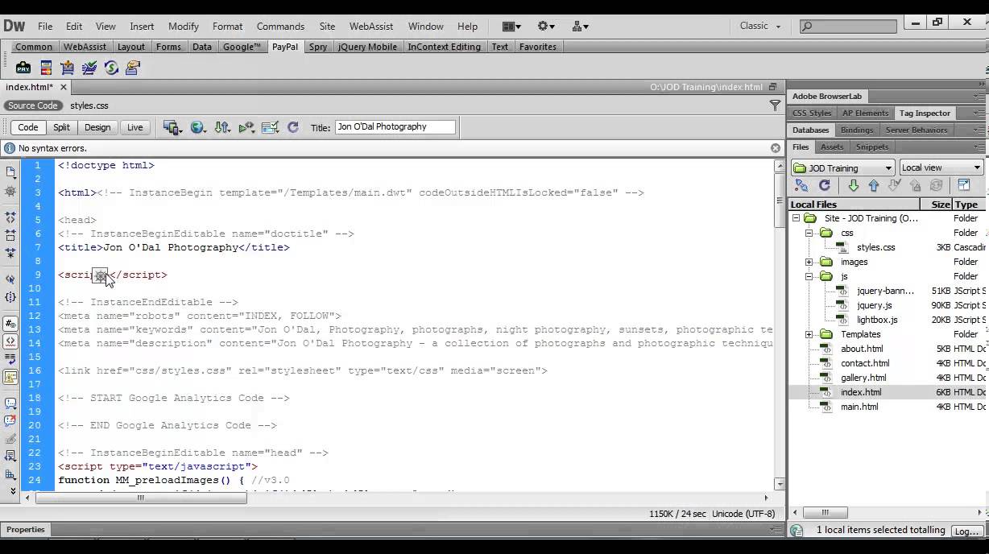Click the Log... button
This screenshot has height=554, width=989.
pyautogui.click(x=966, y=531)
